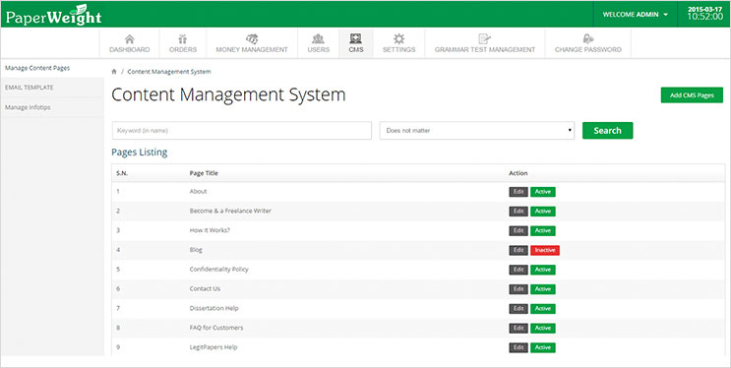Toggle Active status for Dissertation Help
Viewport: 731px width, 368px height.
tap(543, 308)
